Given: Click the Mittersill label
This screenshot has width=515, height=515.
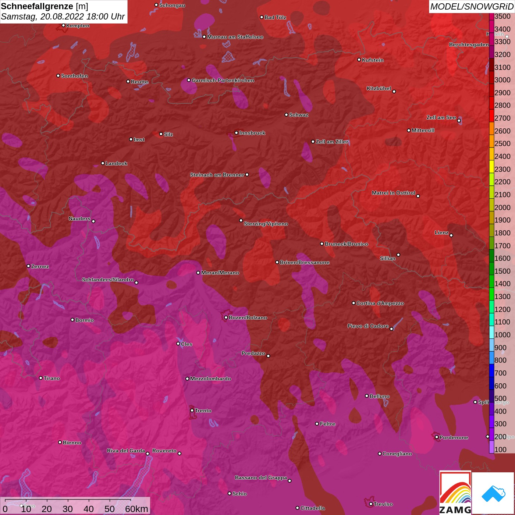Looking at the screenshot, I should [423, 130].
